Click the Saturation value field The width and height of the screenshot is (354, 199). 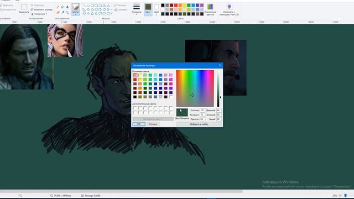coord(202,114)
